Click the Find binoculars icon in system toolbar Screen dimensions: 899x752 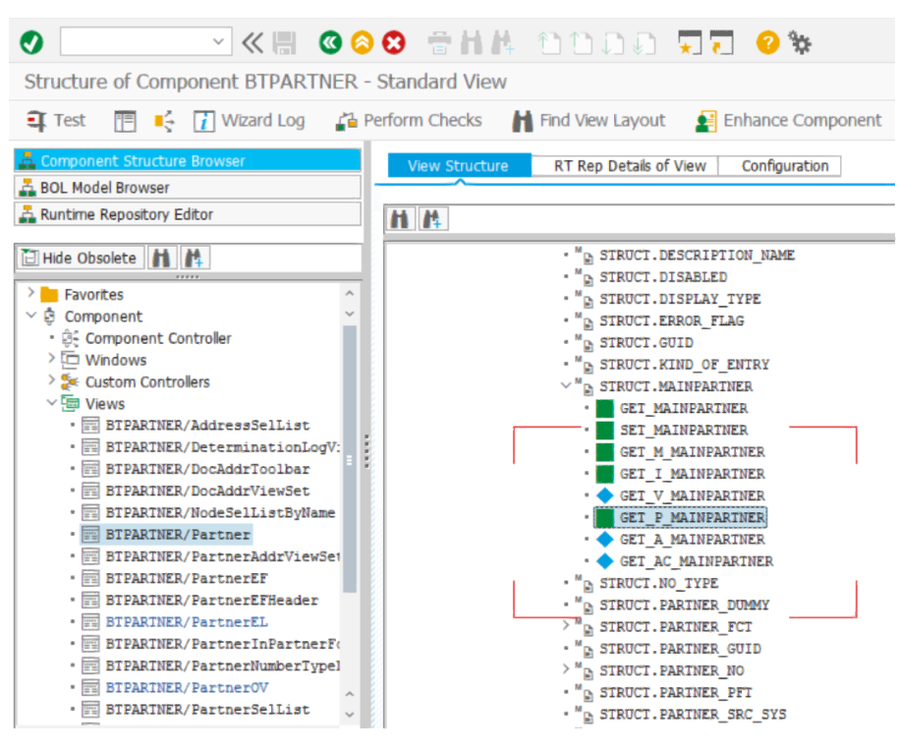click(472, 43)
